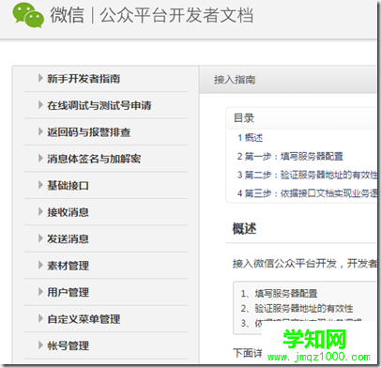This screenshot has width=381, height=368.
Task: Jump to 第一步：填写服务器配置 link
Action: (290, 156)
